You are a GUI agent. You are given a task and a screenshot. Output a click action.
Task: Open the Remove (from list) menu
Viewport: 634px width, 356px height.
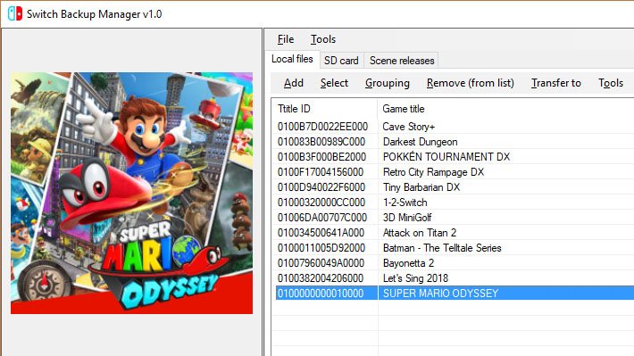point(471,83)
